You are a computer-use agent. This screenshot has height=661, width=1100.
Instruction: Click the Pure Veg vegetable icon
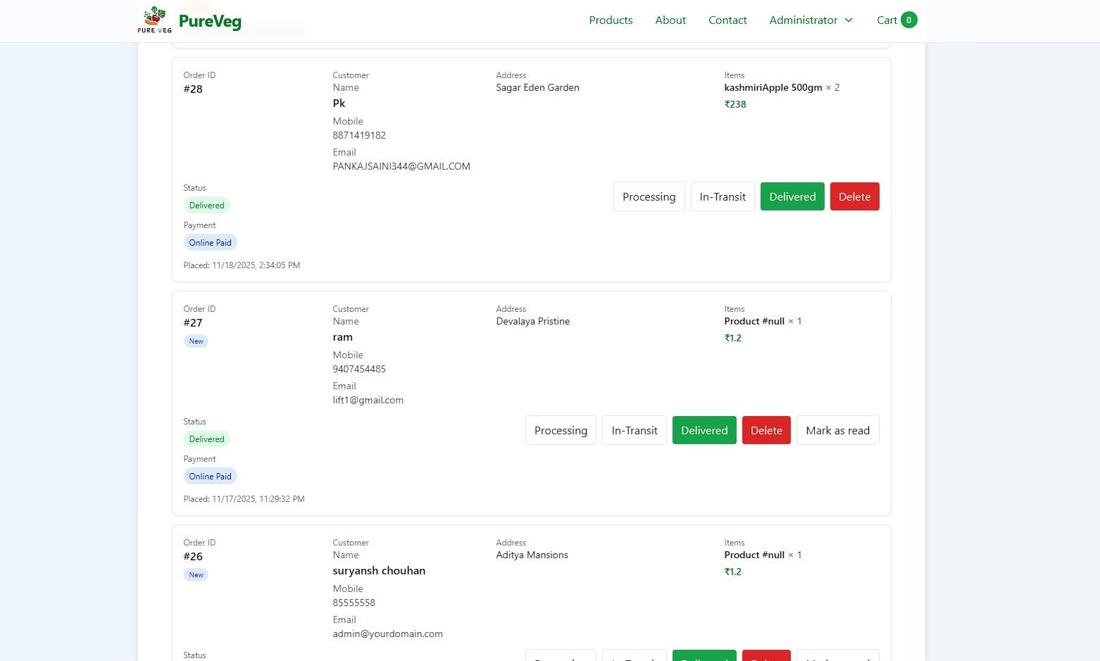154,19
